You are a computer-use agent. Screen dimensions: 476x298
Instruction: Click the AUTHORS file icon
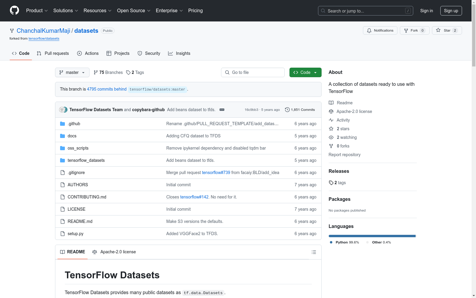[x=62, y=185]
